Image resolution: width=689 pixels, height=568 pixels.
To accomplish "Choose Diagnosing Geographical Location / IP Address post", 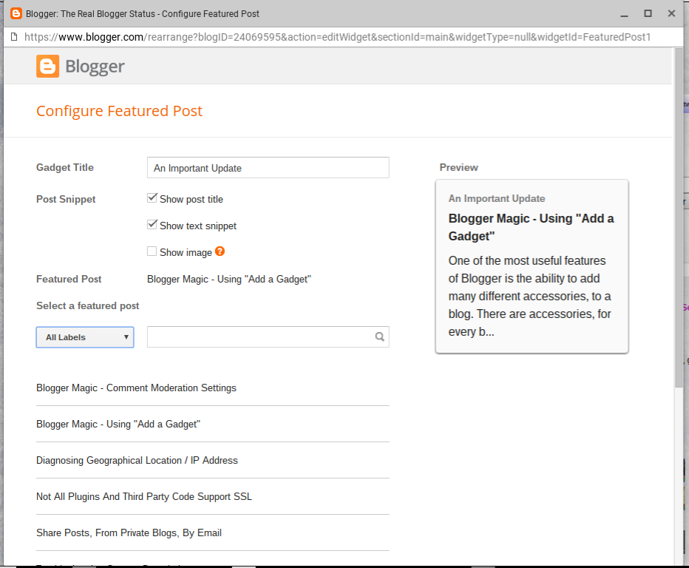I will [137, 460].
